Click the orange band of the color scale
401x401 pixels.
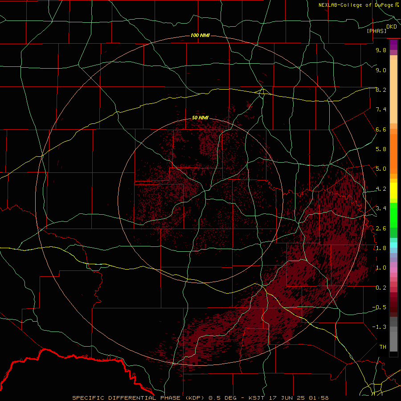[x=393, y=153]
